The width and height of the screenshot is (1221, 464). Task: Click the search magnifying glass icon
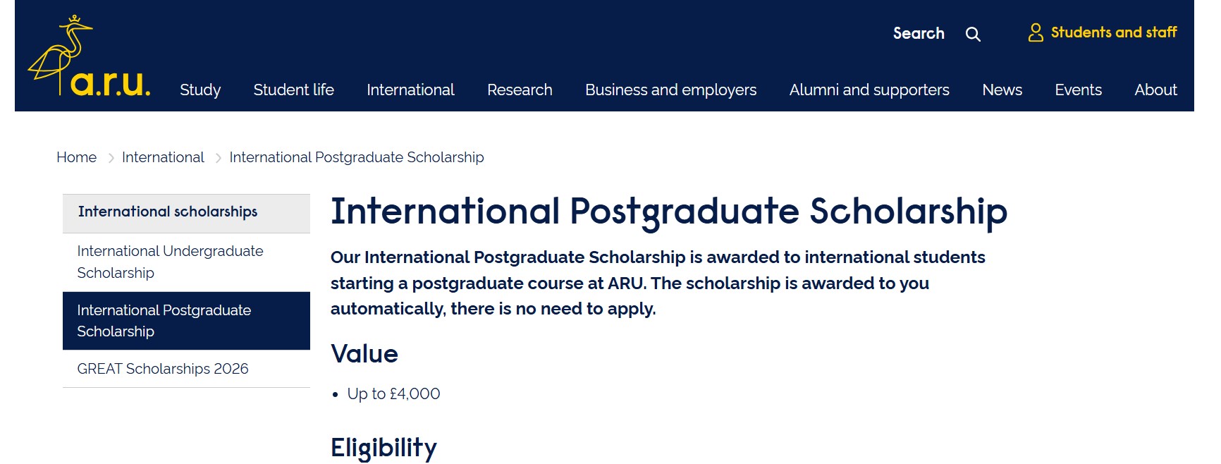click(974, 33)
